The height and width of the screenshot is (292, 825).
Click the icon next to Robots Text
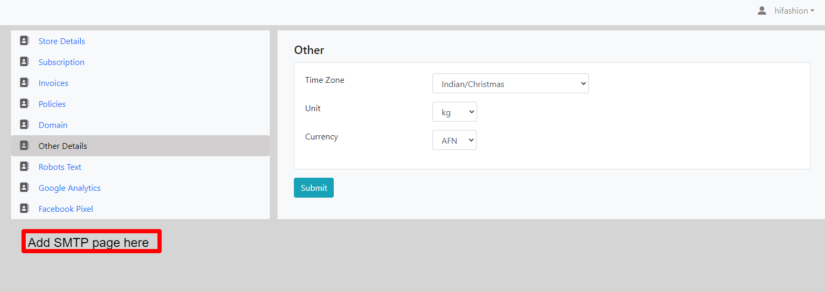[x=25, y=166]
